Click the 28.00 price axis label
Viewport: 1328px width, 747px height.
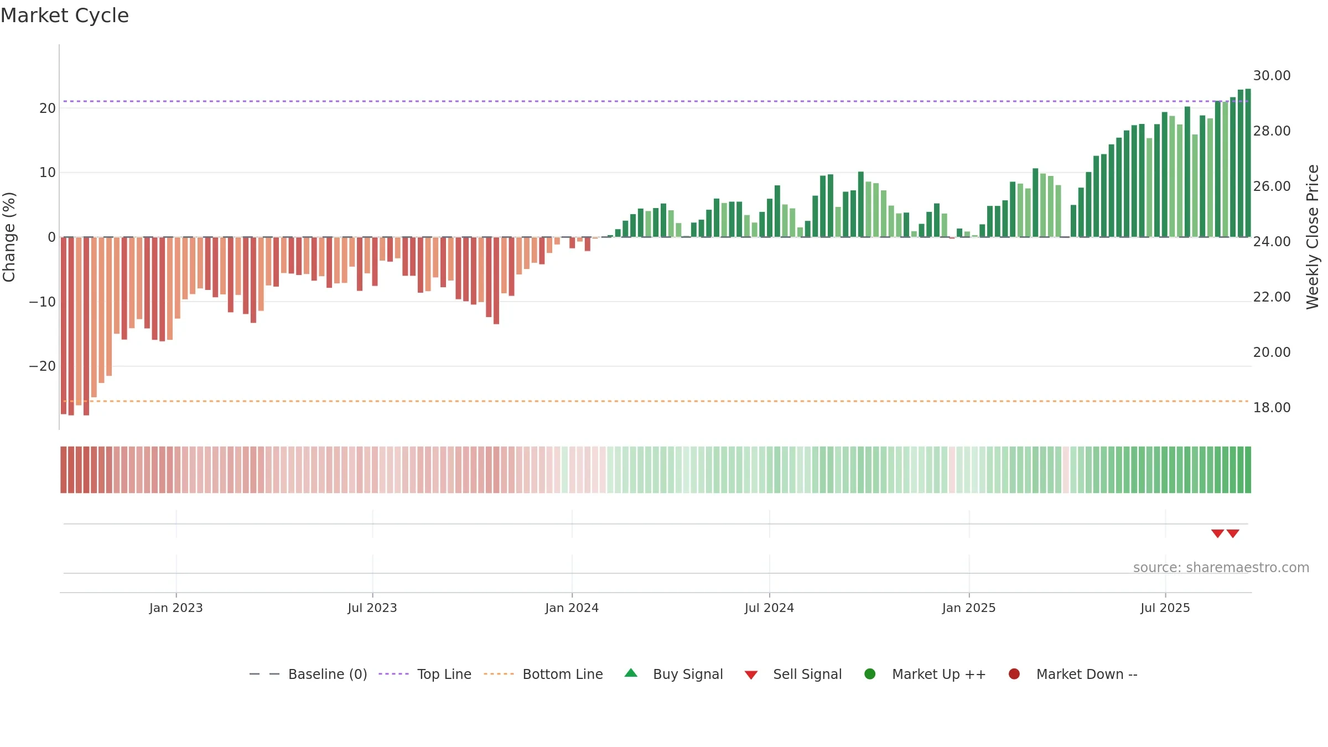pyautogui.click(x=1272, y=131)
